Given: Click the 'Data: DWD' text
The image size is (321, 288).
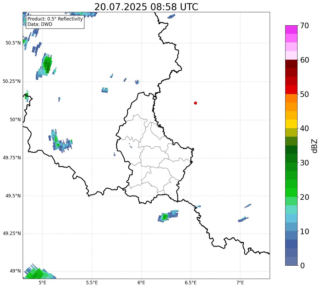Looking at the screenshot, I should (x=40, y=24).
